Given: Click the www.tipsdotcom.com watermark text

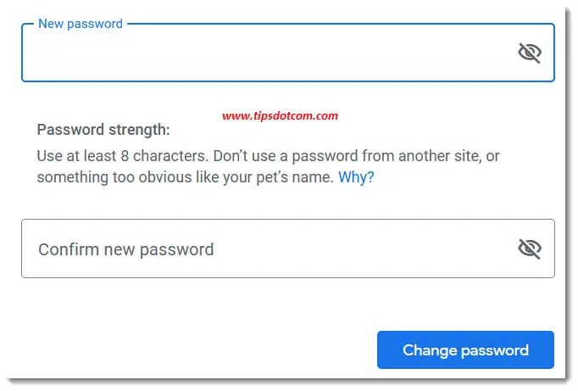Looking at the screenshot, I should point(281,116).
